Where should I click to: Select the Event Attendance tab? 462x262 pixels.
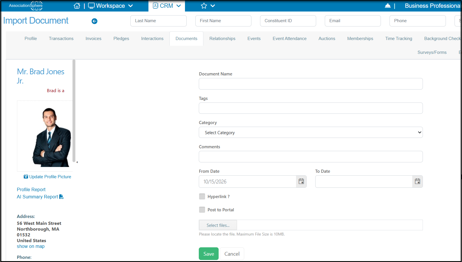pos(290,39)
